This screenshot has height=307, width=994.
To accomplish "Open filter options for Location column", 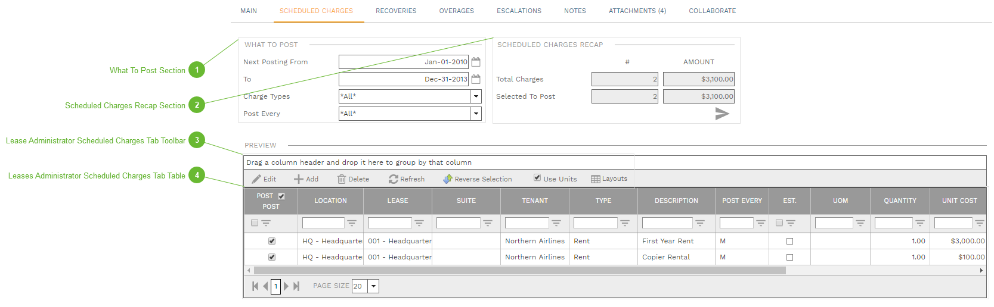I will 352,223.
